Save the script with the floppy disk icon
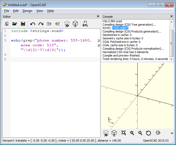The height and width of the screenshot is (145, 176). (x=23, y=24)
